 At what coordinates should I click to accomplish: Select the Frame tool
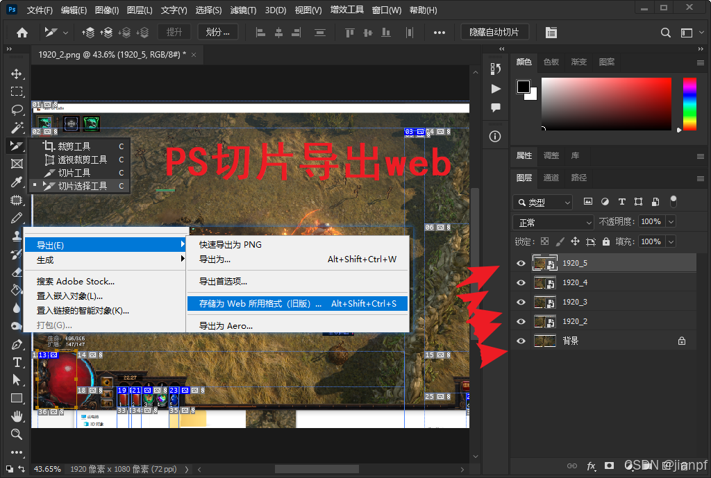(x=17, y=164)
